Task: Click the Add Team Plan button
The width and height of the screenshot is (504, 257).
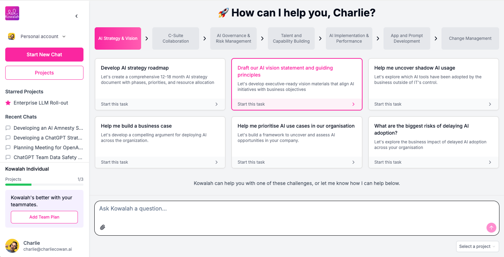Action: [44, 217]
